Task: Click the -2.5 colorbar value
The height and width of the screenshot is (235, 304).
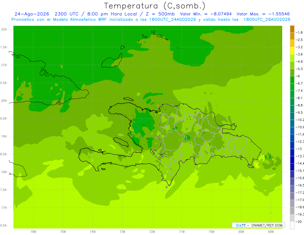Action: [x=299, y=40]
